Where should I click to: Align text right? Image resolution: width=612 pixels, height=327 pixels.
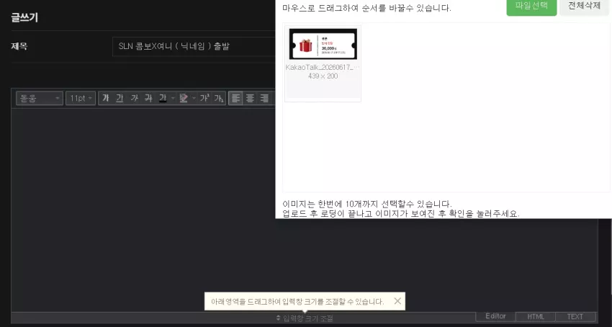(x=264, y=99)
